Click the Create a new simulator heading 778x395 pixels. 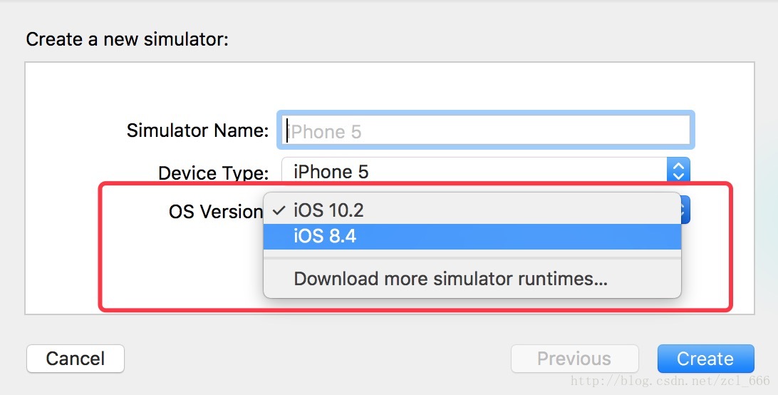(127, 39)
